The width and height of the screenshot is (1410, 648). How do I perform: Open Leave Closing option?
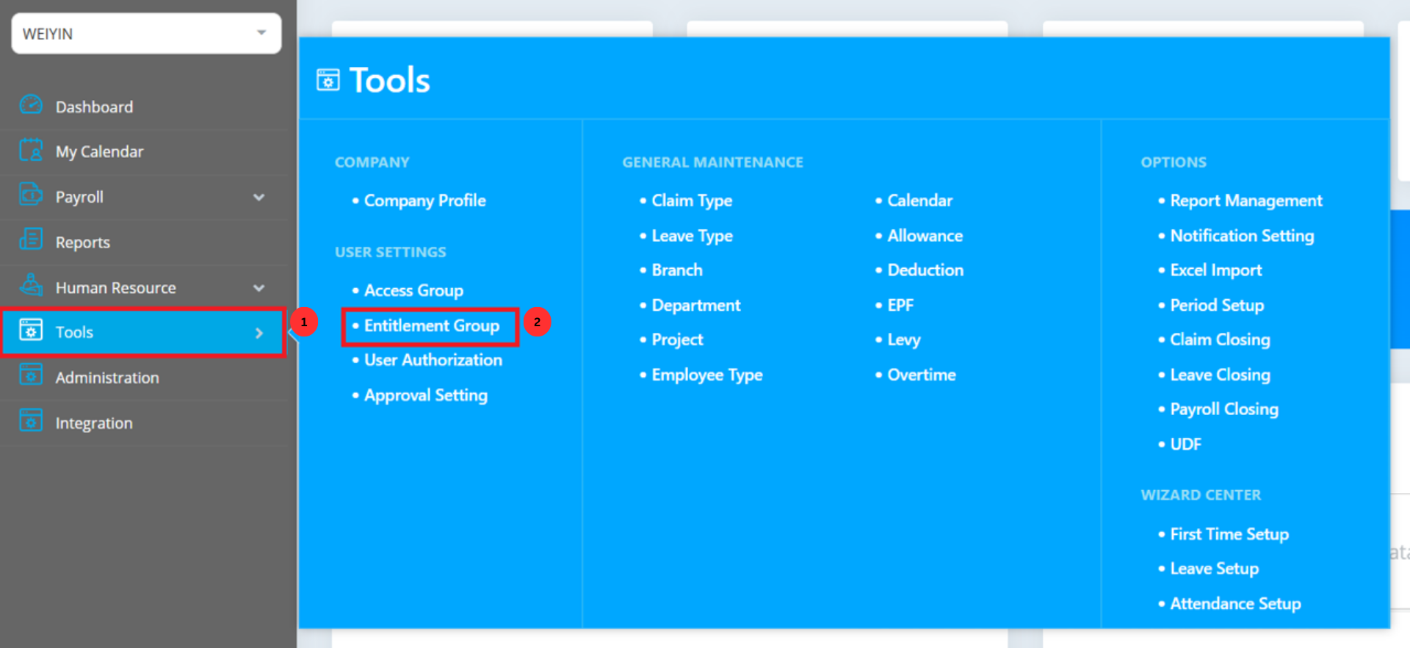(1220, 375)
